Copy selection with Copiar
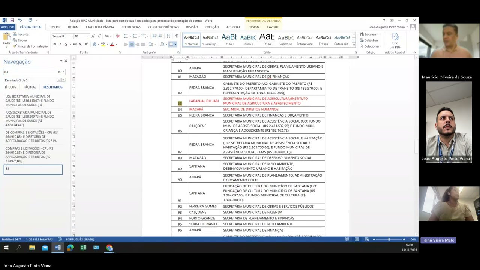This screenshot has height=270, width=480. [x=20, y=40]
